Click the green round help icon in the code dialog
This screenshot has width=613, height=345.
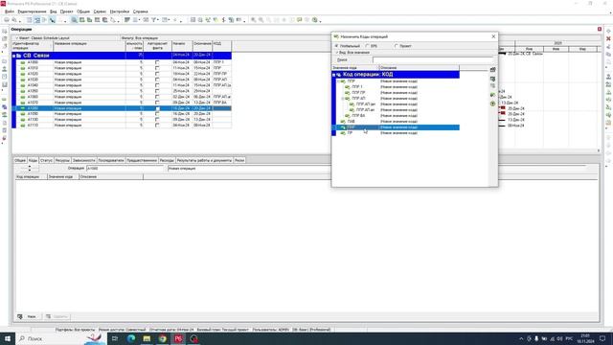click(492, 103)
